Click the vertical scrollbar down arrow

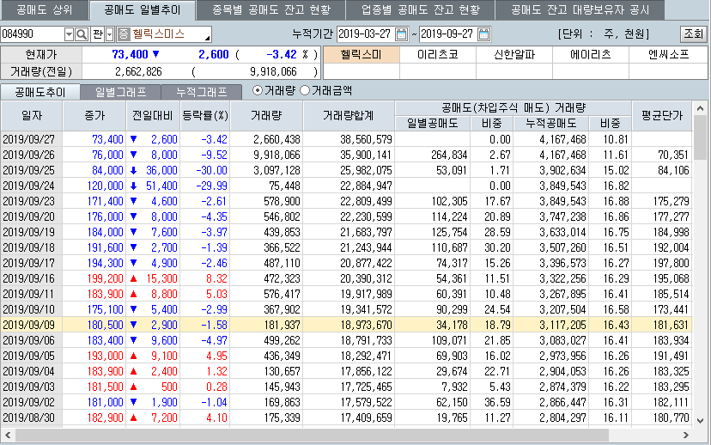tap(700, 420)
